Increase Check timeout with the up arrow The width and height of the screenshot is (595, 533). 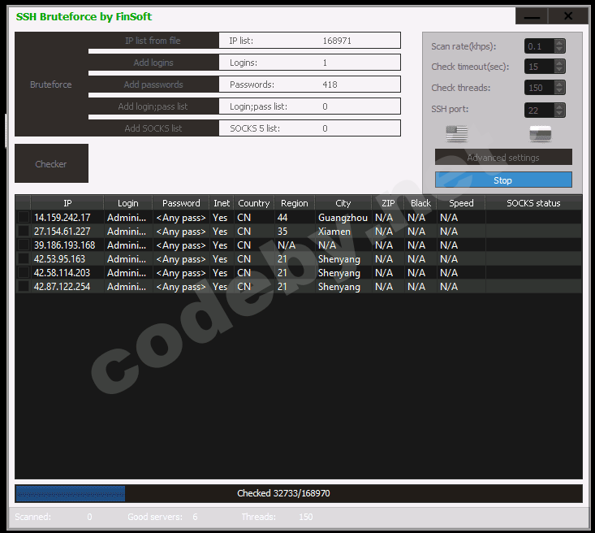[559, 63]
